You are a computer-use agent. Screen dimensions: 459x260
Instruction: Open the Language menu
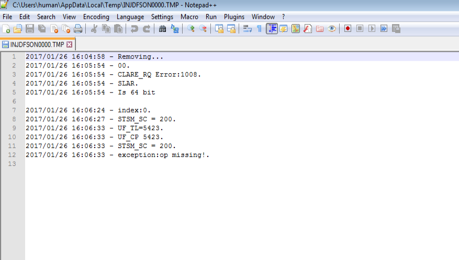(130, 17)
